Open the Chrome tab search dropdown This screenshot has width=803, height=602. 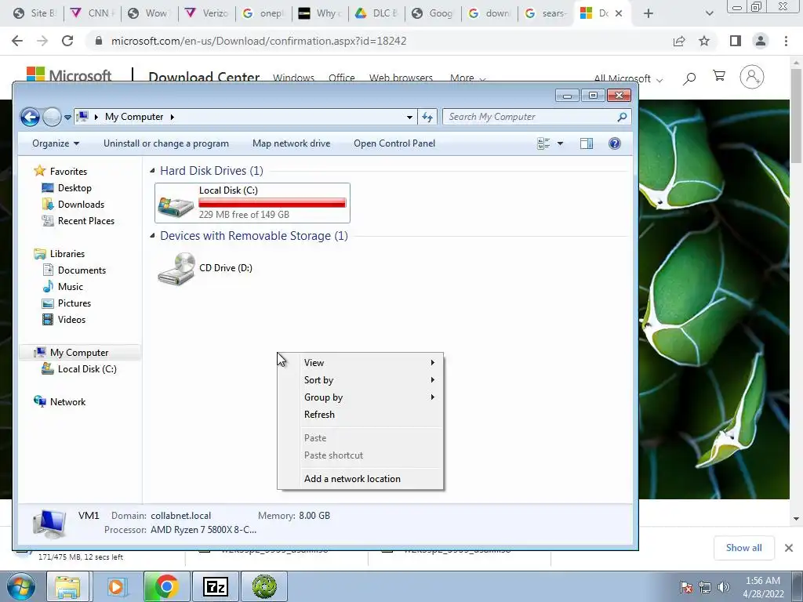point(709,13)
